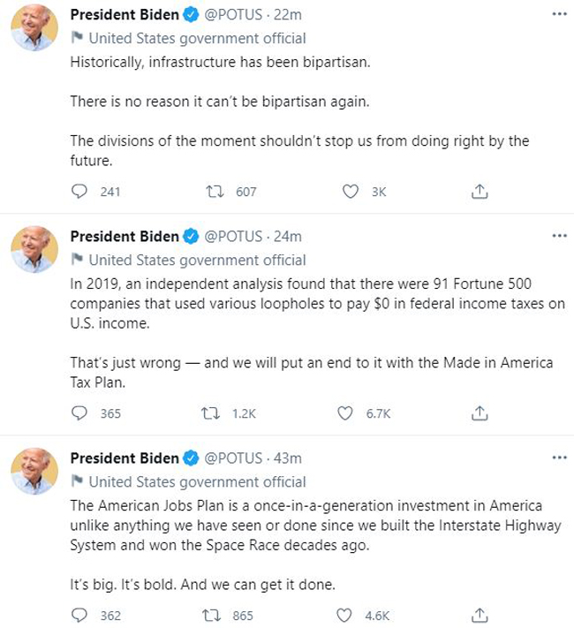Viewport: 574px width, 628px height.
Task: Share the Fortune 500 tax tweet
Action: (x=480, y=412)
